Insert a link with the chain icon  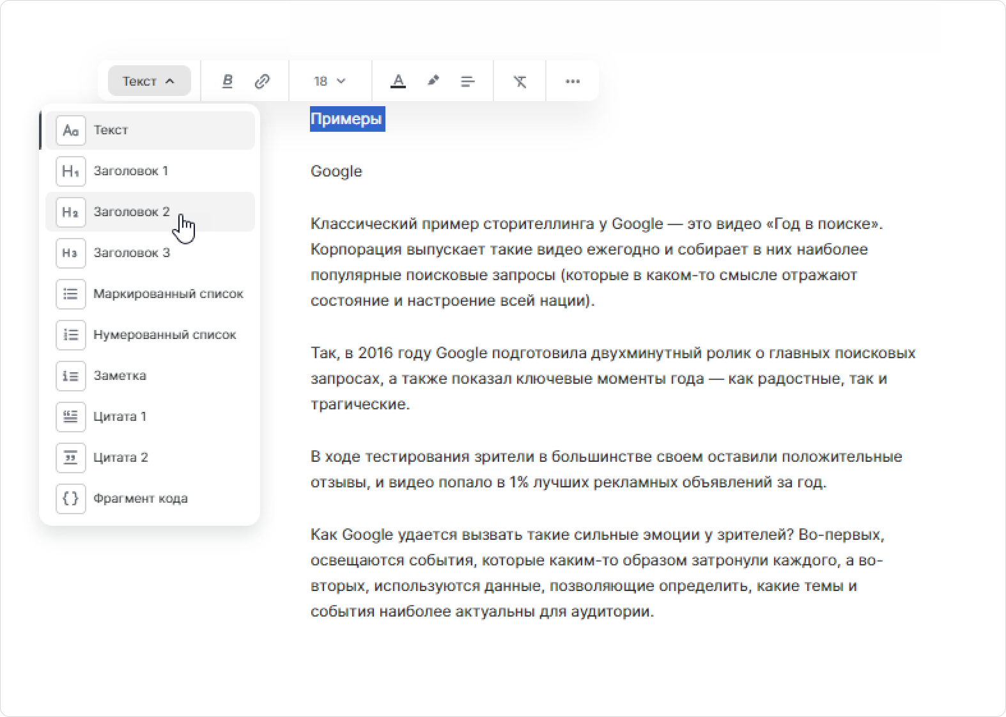click(x=262, y=81)
